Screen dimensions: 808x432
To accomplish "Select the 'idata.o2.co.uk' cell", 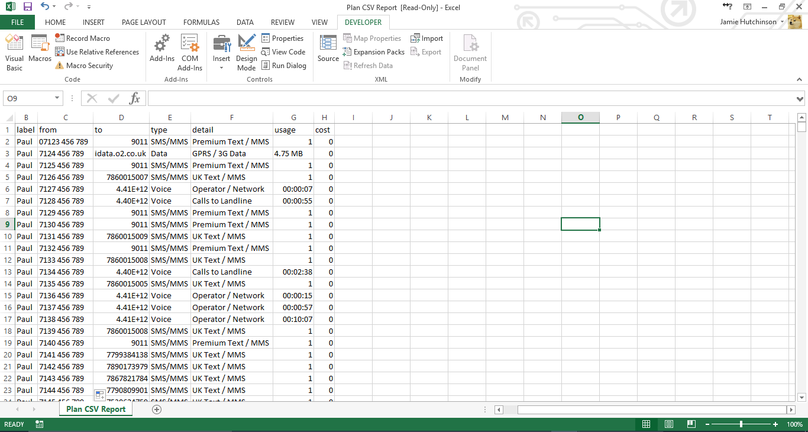I will coord(121,153).
